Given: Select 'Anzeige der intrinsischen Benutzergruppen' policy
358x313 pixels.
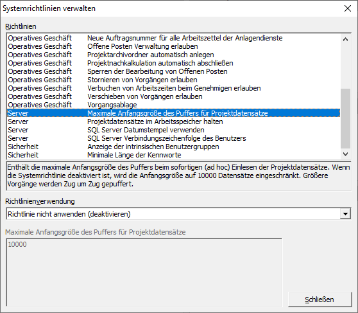Looking at the screenshot, I should pos(173,147).
